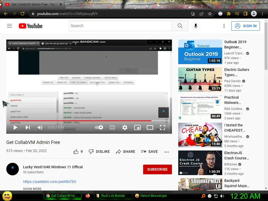Share this page from the address bar
The width and height of the screenshot is (268, 201).
[x=202, y=14]
